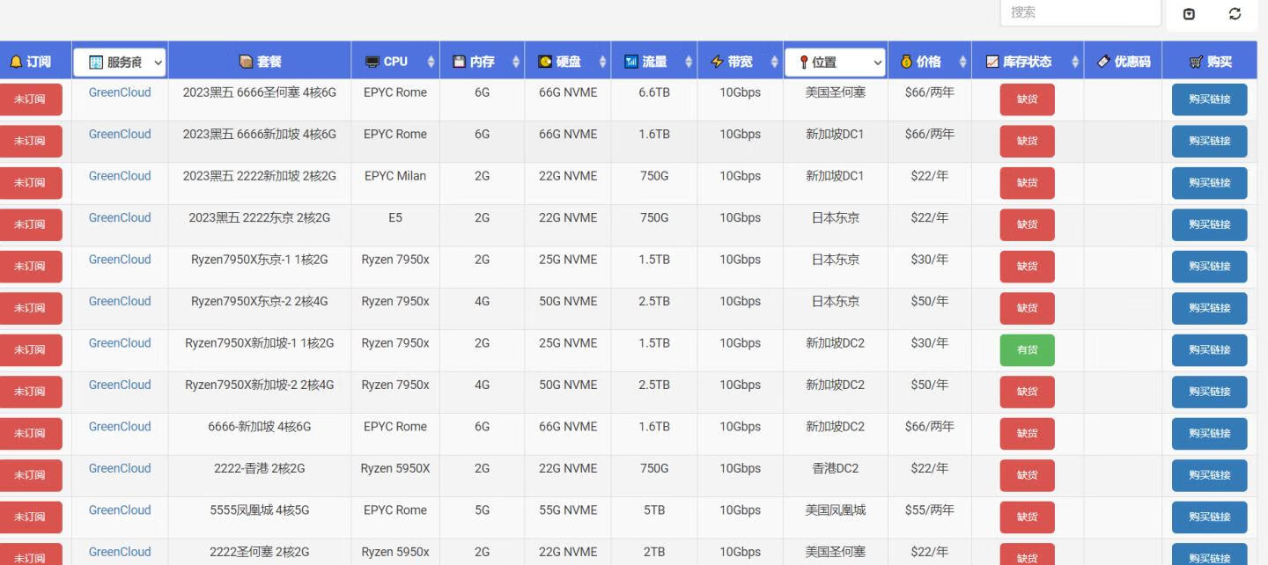Toggle 未订阅 for 6666-新加坡 4核6G row
The width and height of the screenshot is (1268, 565).
(30, 434)
